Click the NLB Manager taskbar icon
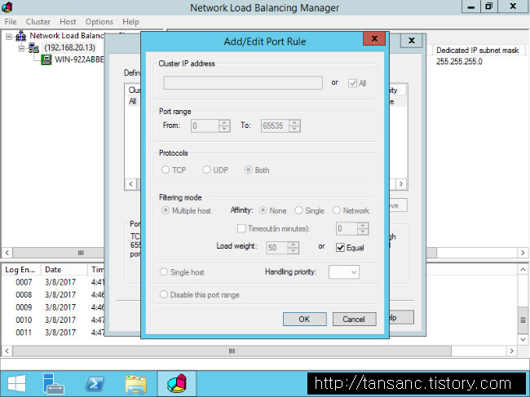The width and height of the screenshot is (530, 397). 177,383
